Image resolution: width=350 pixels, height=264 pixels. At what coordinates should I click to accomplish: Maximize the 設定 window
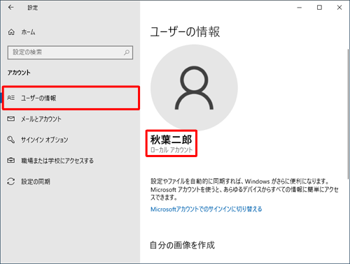(319, 8)
